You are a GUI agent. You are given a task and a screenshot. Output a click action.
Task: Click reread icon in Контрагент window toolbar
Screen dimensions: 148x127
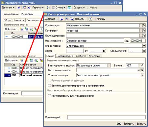tap(24, 8)
